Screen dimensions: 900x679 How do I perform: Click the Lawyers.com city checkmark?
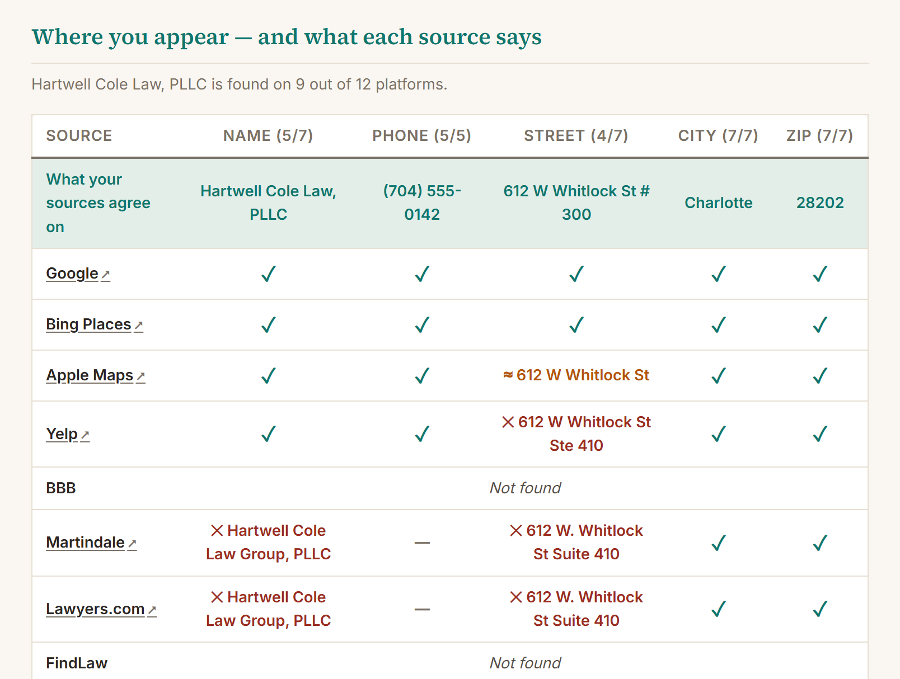tap(719, 609)
